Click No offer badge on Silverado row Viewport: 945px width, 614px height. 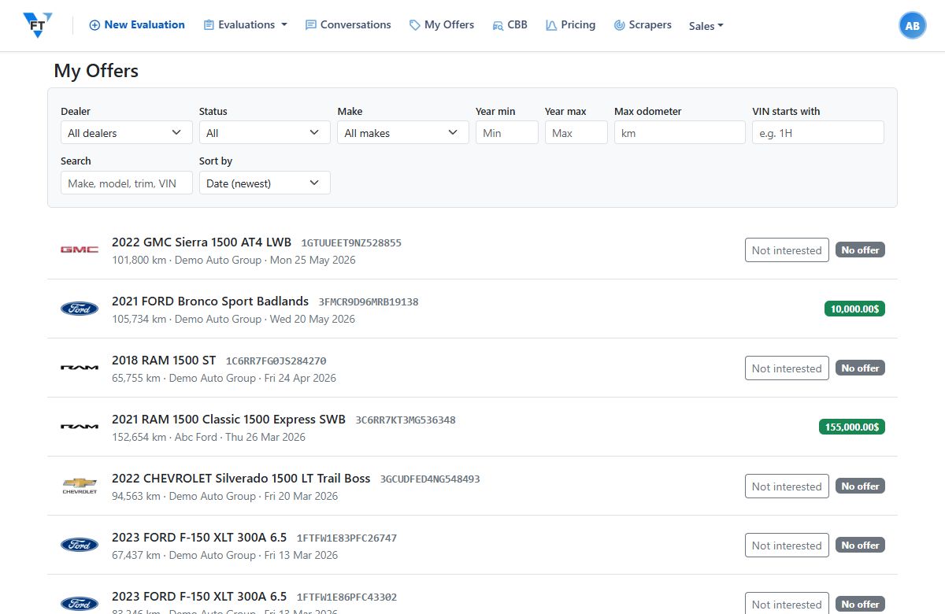[x=860, y=486]
